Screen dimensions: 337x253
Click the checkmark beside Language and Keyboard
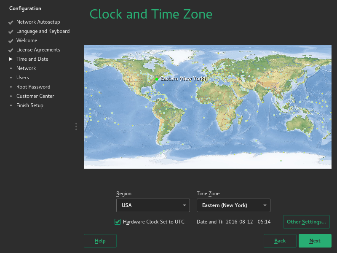[10, 31]
